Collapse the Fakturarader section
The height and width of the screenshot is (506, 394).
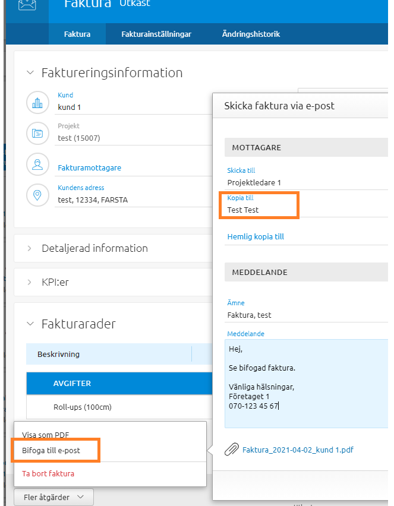coord(30,324)
